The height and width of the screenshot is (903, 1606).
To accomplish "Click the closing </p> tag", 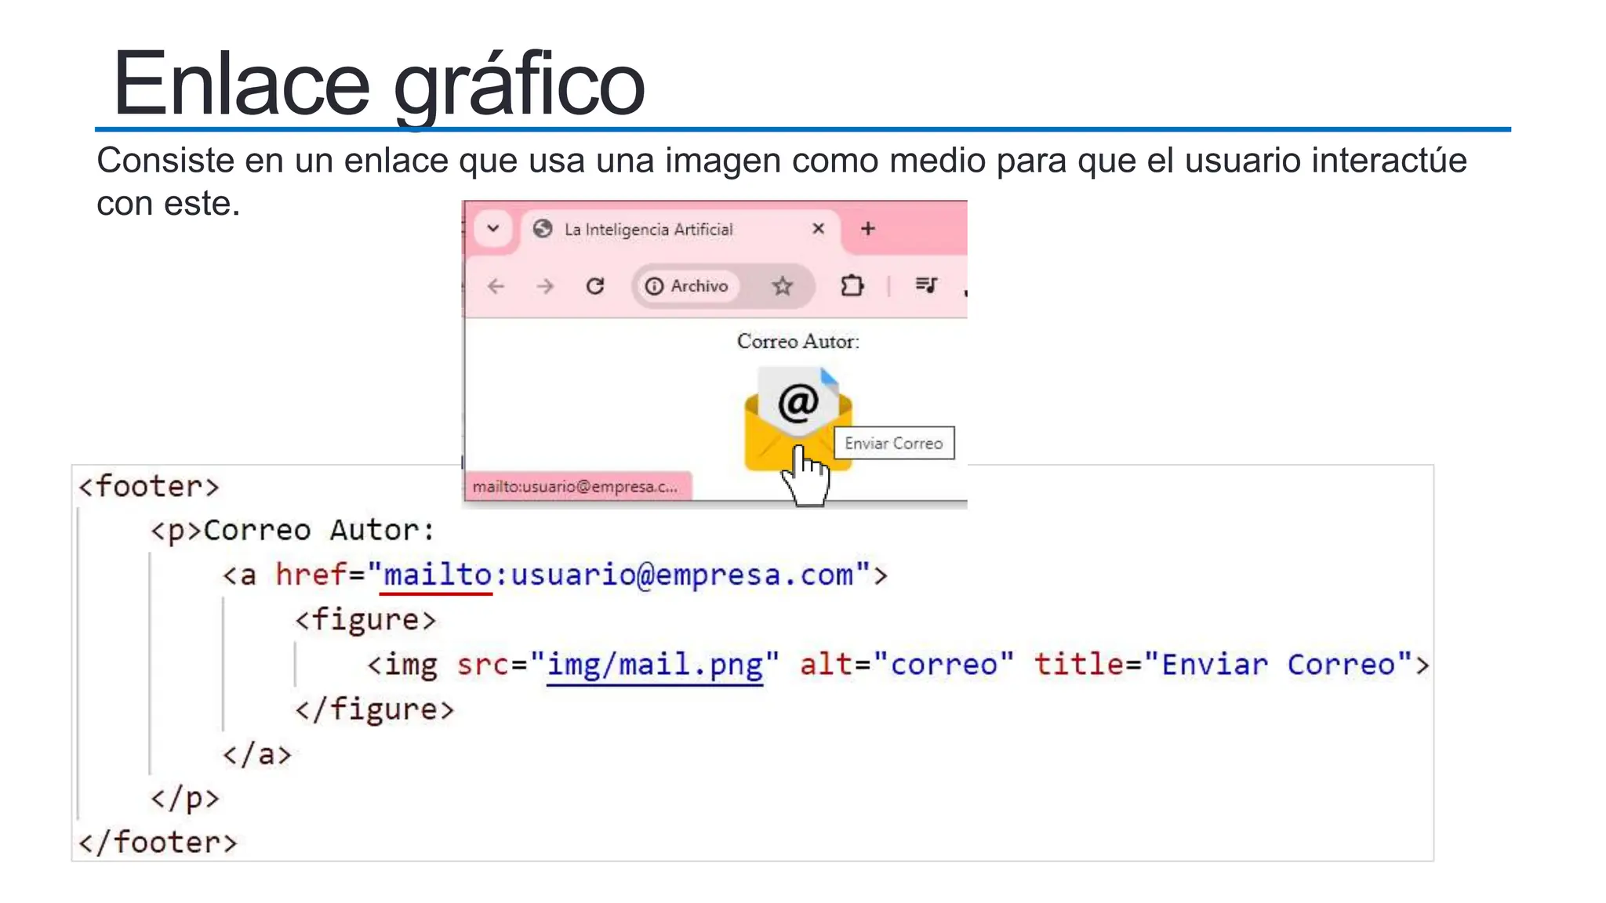I will pos(185,799).
